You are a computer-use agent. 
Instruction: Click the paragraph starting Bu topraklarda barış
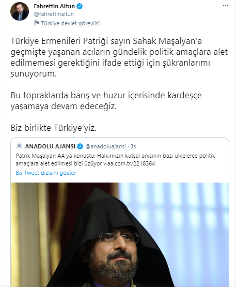tap(106, 101)
